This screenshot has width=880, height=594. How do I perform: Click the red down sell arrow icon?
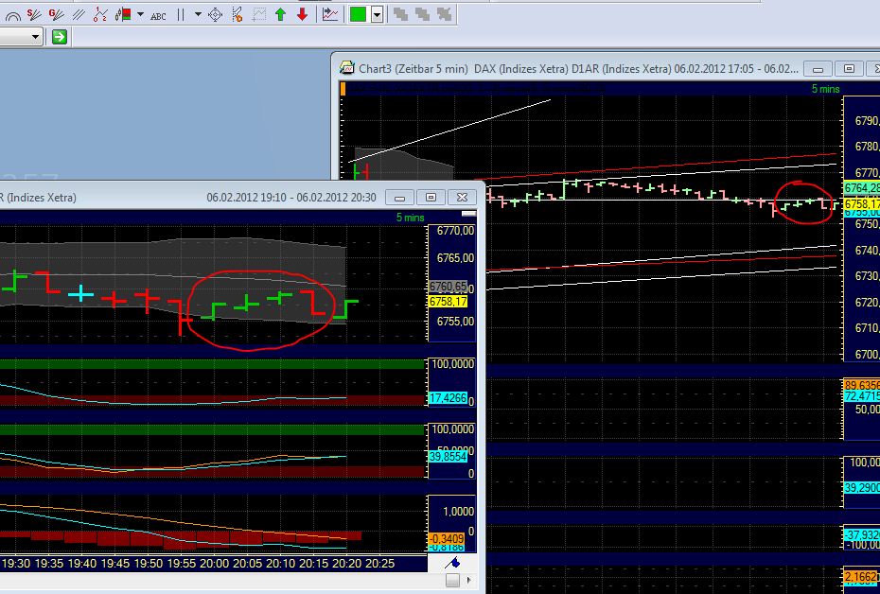pyautogui.click(x=300, y=13)
